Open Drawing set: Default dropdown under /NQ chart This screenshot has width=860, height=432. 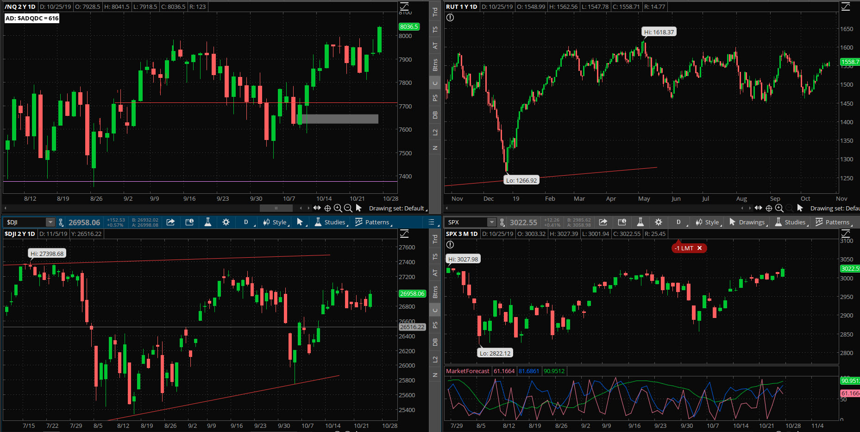pyautogui.click(x=398, y=208)
